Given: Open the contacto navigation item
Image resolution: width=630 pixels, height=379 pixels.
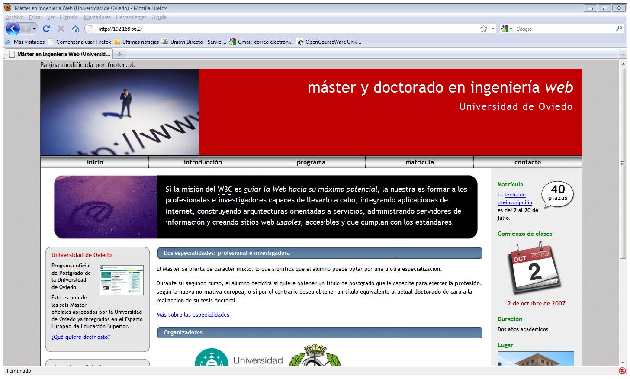Looking at the screenshot, I should coord(527,162).
